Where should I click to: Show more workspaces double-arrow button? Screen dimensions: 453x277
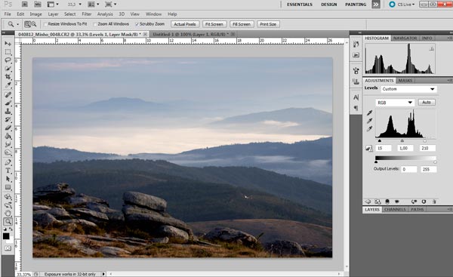(x=375, y=5)
